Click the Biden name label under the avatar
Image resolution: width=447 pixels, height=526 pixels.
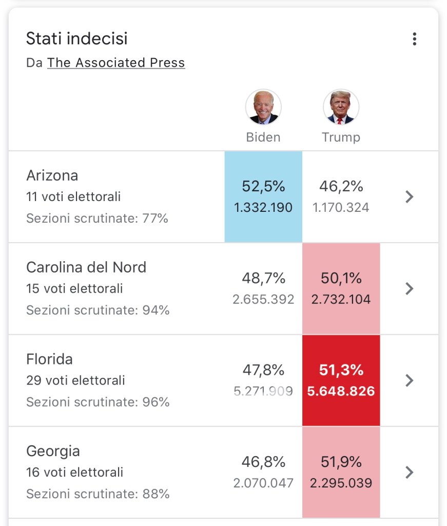(x=263, y=137)
